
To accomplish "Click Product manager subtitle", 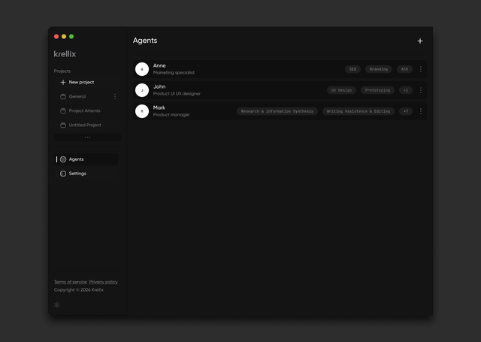I will (x=171, y=115).
